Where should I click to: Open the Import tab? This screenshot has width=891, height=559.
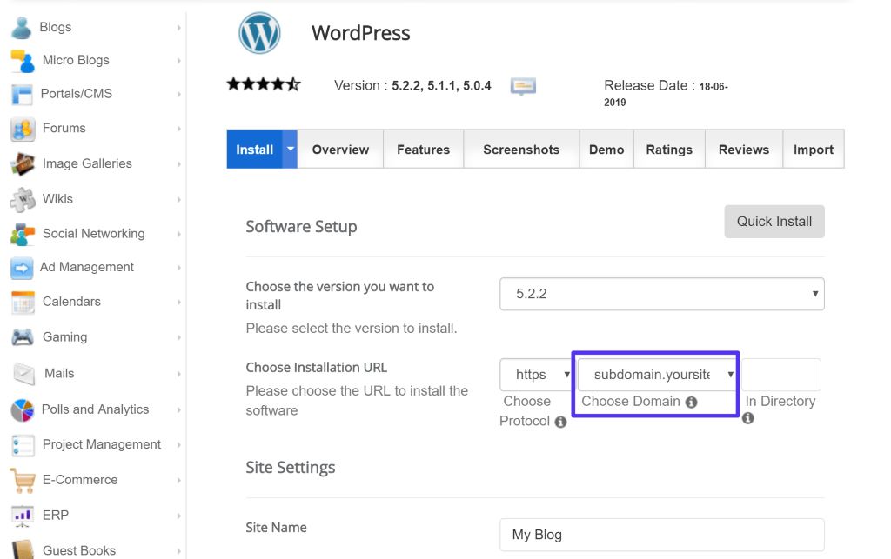(x=814, y=150)
